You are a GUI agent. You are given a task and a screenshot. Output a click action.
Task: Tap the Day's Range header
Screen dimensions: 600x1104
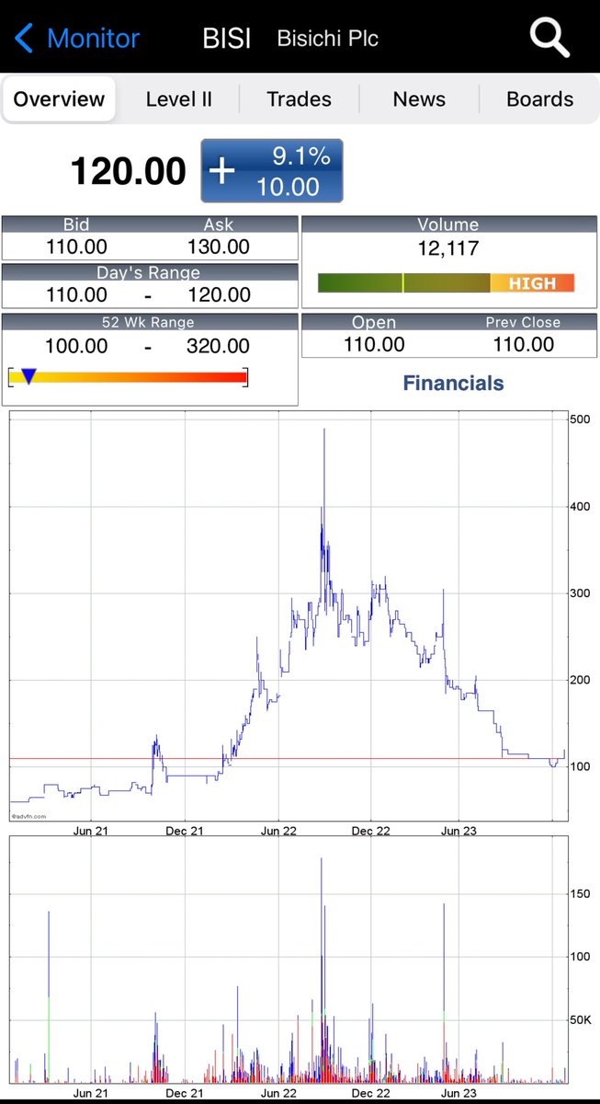coord(149,272)
